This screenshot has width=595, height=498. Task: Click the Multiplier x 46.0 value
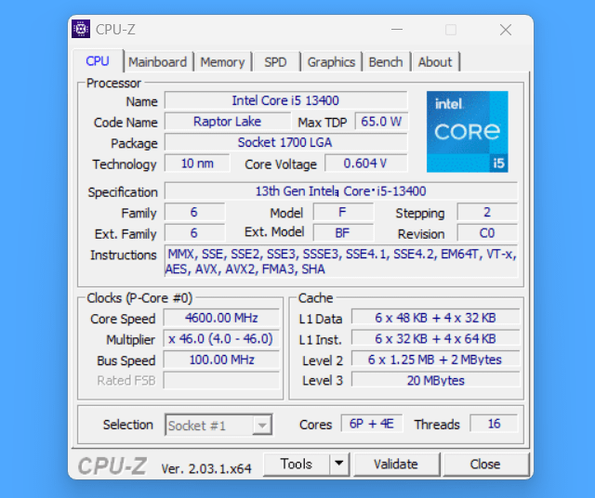tap(222, 339)
